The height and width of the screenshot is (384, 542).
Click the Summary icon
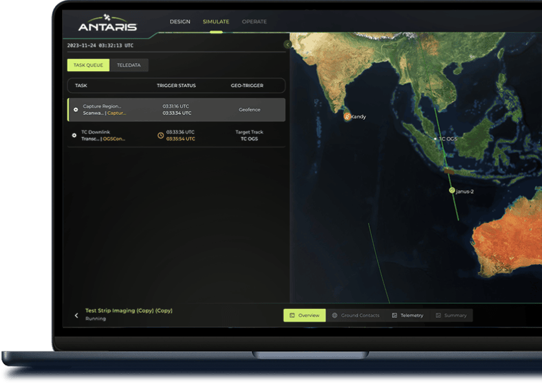(438, 315)
